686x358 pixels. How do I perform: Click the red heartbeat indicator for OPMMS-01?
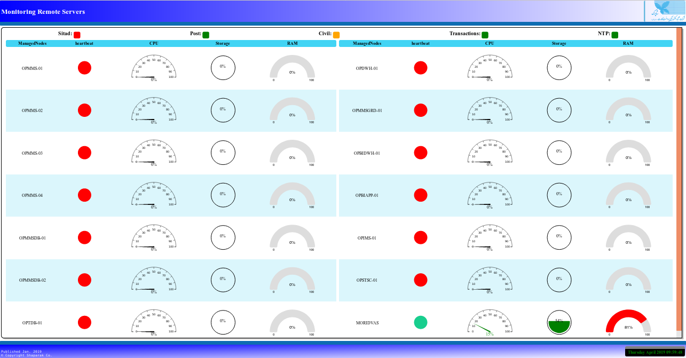(84, 68)
